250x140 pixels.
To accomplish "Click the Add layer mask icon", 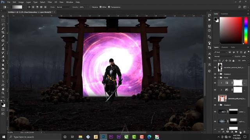I will (227, 132).
